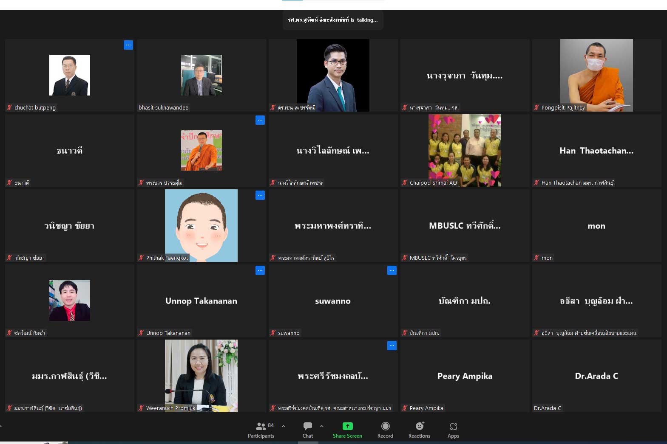Expand the caret next to Chat
This screenshot has width=667, height=444.
tap(322, 426)
